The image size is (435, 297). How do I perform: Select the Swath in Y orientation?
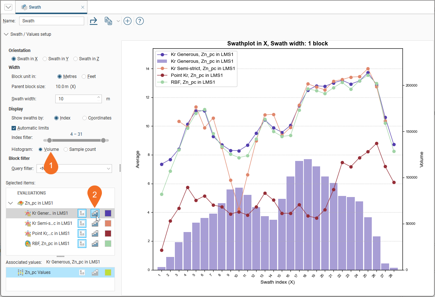coord(45,59)
